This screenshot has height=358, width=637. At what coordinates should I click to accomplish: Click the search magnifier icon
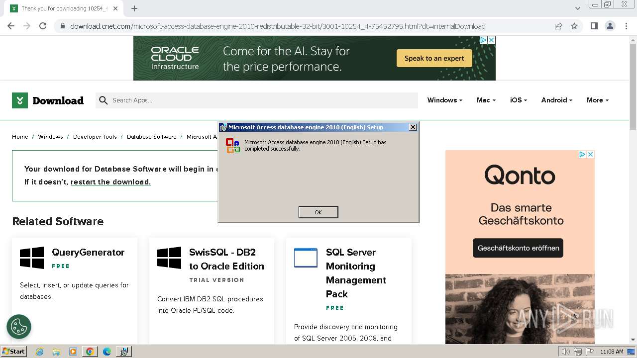pyautogui.click(x=103, y=100)
